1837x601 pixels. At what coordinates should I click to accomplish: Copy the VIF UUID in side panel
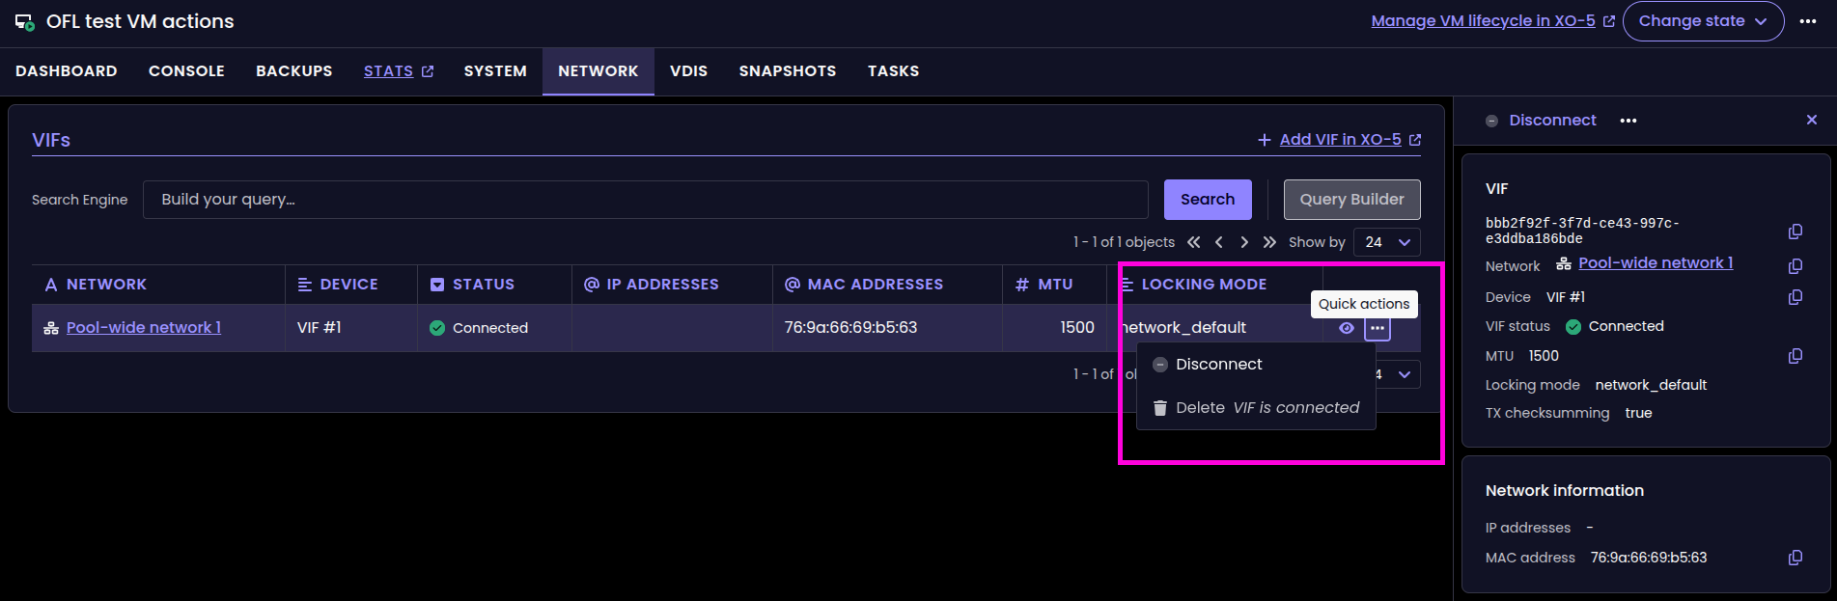[x=1795, y=232]
